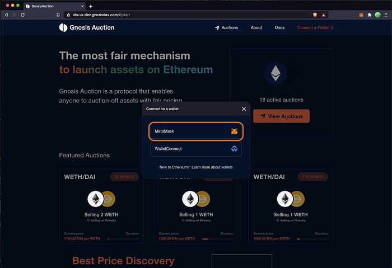Click WETH token icon on Selling 2 WETH card
Screen dimensions: 392x268
[96, 199]
